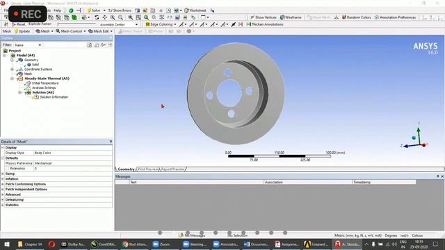Image resolution: width=445 pixels, height=250 pixels.
Task: Switch to the Report Preview tab
Action: [172, 169]
